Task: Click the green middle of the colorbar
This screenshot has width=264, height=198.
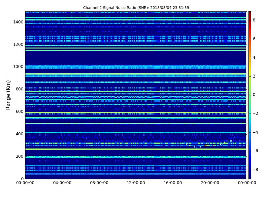Action: click(x=250, y=95)
